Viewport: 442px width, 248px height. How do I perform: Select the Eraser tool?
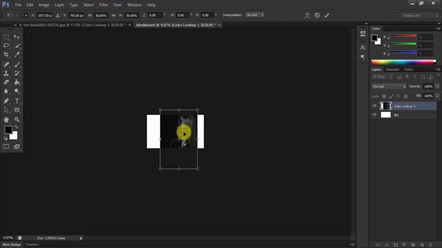click(6, 83)
